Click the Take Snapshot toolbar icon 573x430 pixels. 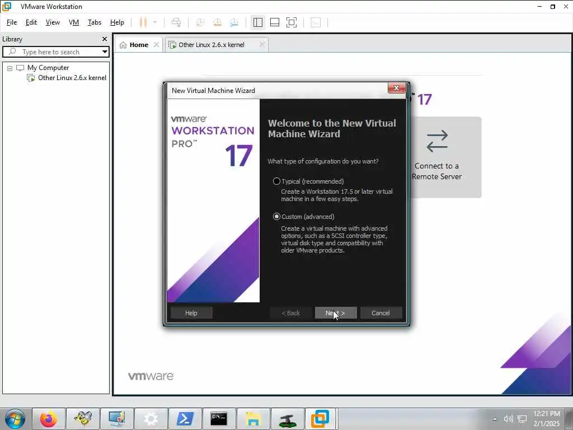tap(200, 22)
